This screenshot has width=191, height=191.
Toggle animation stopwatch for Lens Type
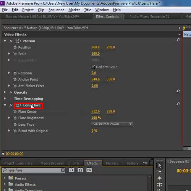tap(15, 124)
